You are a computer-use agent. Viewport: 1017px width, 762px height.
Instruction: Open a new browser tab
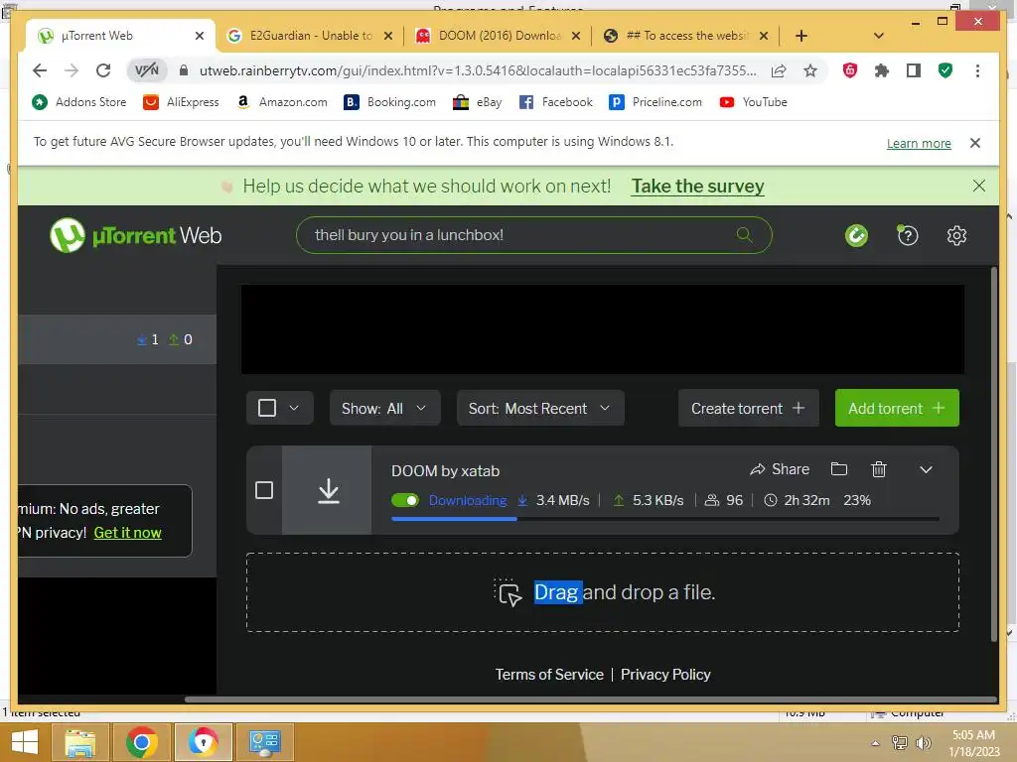click(x=801, y=36)
